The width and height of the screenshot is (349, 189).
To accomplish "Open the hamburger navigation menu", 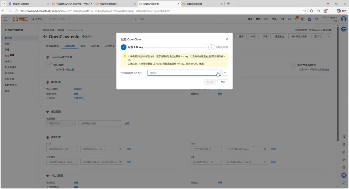I will pyautogui.click(x=5, y=19).
